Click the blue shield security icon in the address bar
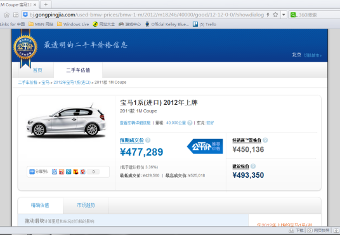 [x=25, y=15]
